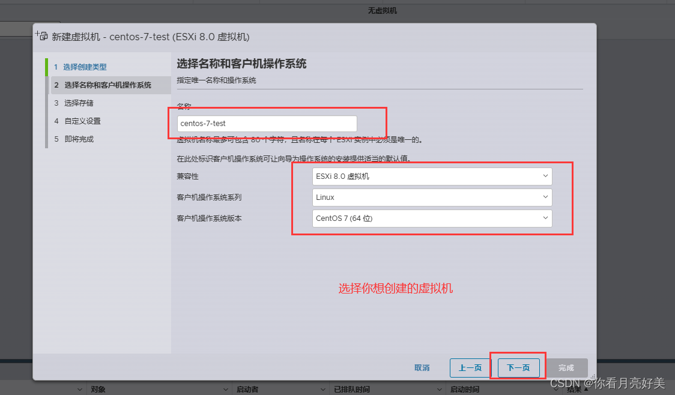Click the 启动者 column header in background table
This screenshot has width=675, height=395.
tap(247, 390)
